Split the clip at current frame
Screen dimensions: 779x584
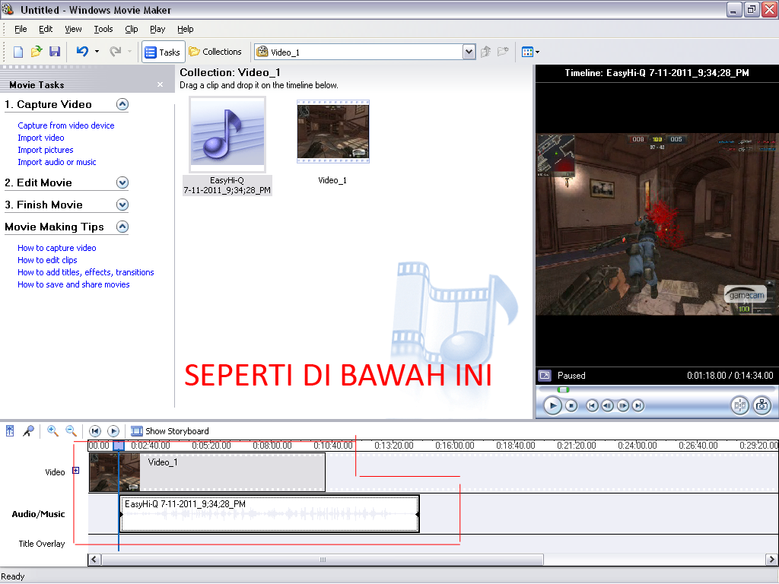pos(739,406)
